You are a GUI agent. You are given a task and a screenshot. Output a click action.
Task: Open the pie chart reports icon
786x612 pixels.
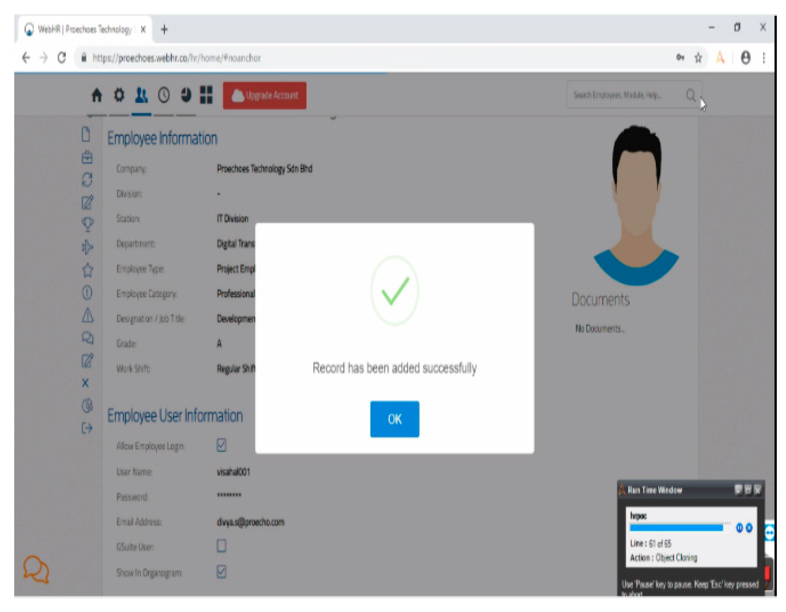coord(186,95)
